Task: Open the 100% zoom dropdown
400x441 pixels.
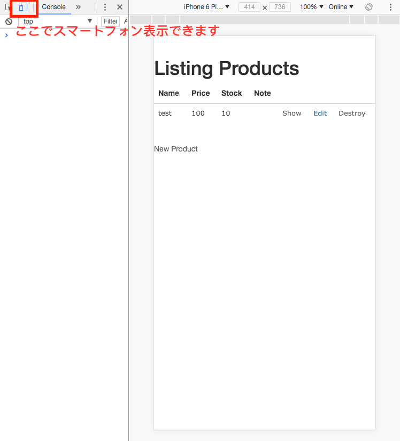Action: (311, 7)
